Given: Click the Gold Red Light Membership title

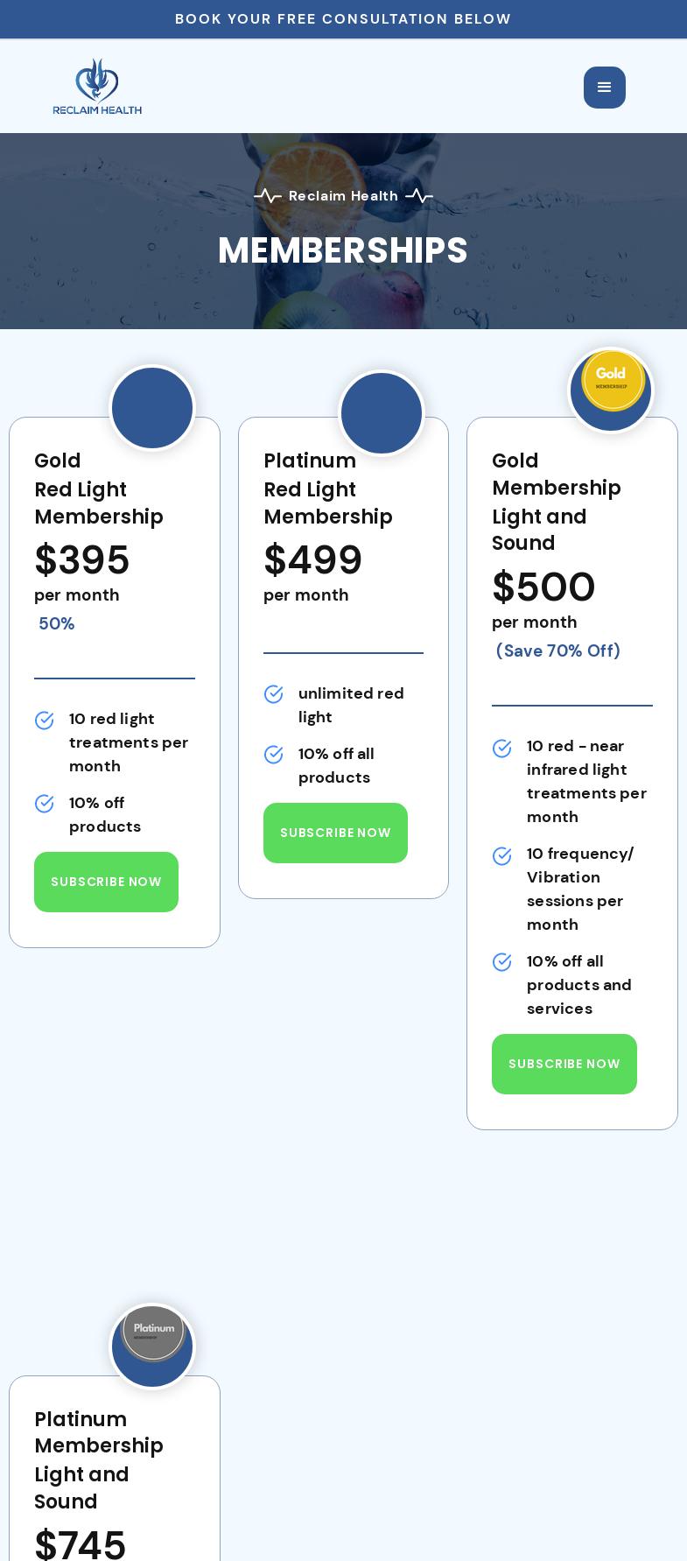Looking at the screenshot, I should (x=99, y=489).
